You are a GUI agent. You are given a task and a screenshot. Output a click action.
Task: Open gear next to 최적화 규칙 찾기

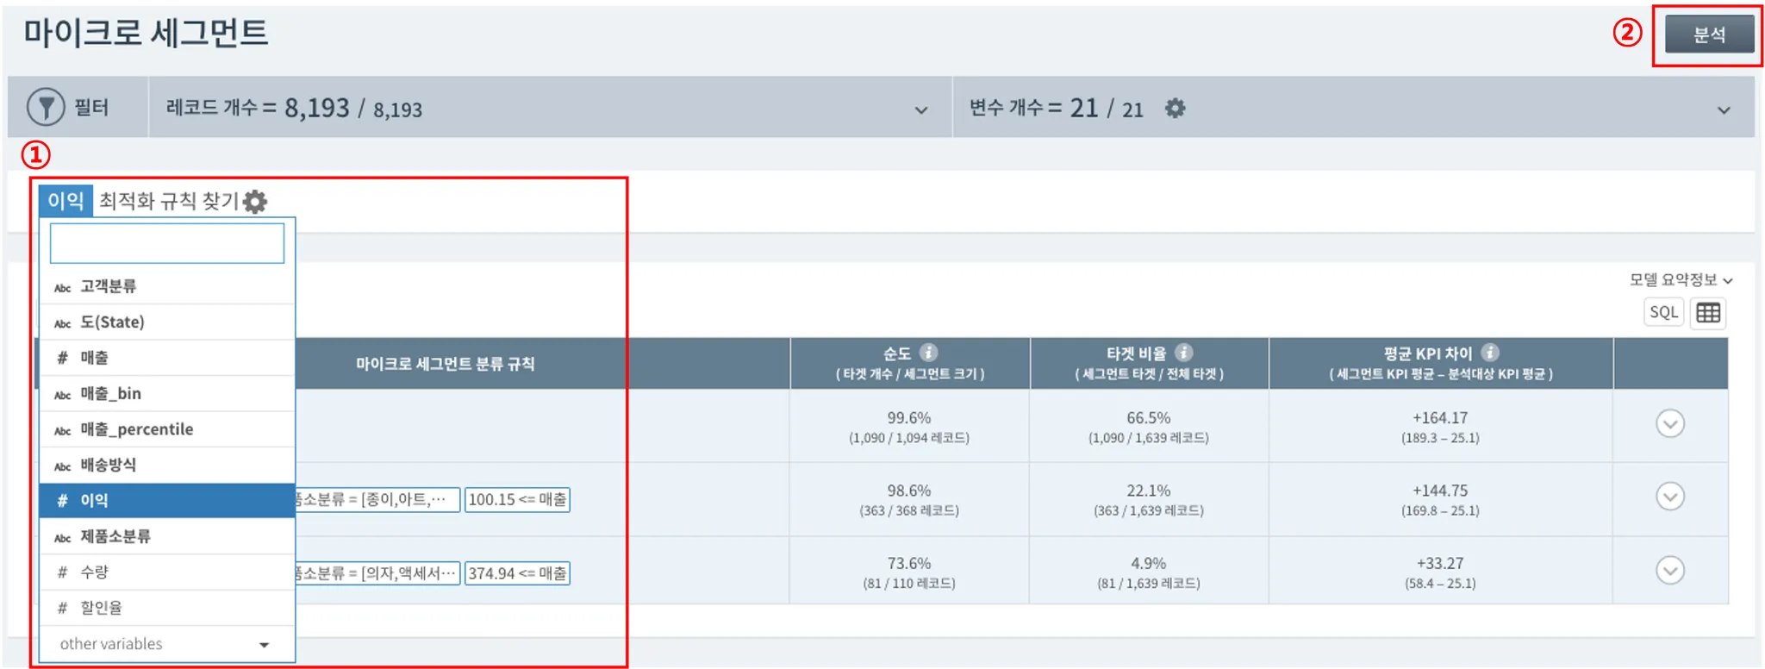pyautogui.click(x=255, y=201)
